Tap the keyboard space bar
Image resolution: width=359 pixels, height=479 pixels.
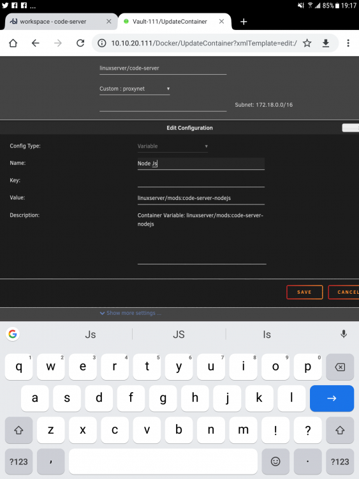click(163, 462)
